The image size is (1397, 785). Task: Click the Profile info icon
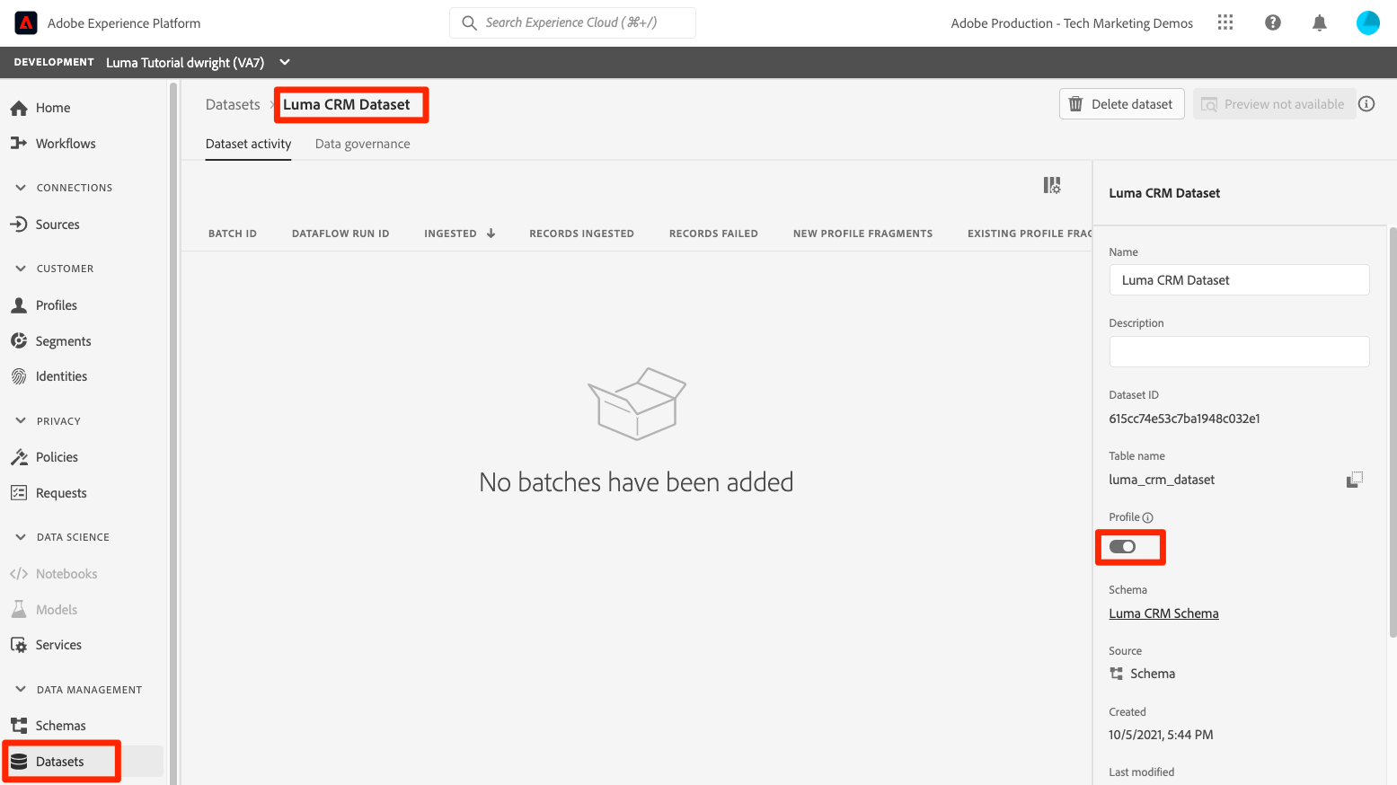[x=1148, y=517]
